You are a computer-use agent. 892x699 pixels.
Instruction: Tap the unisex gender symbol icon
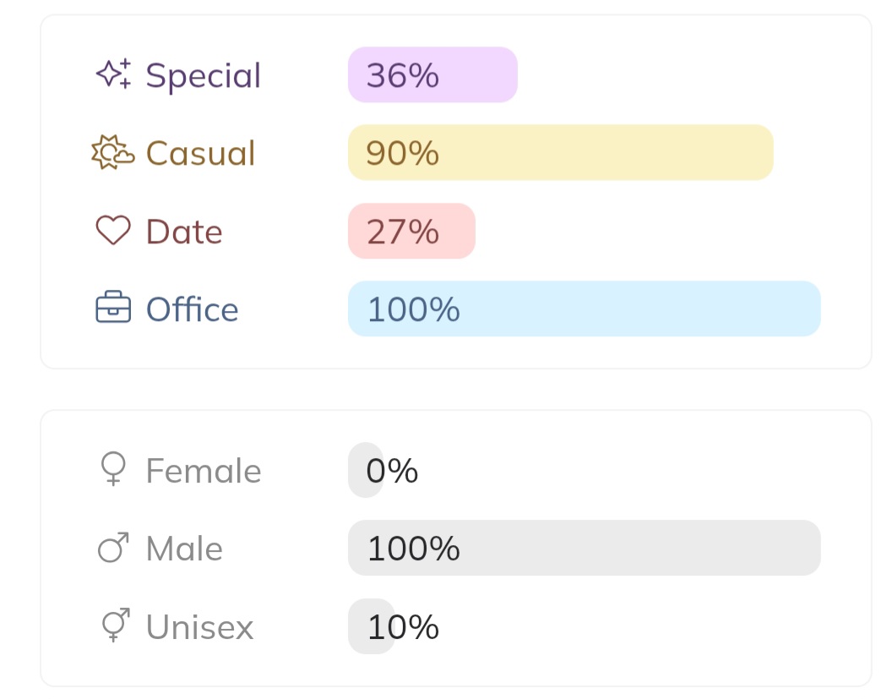(114, 626)
